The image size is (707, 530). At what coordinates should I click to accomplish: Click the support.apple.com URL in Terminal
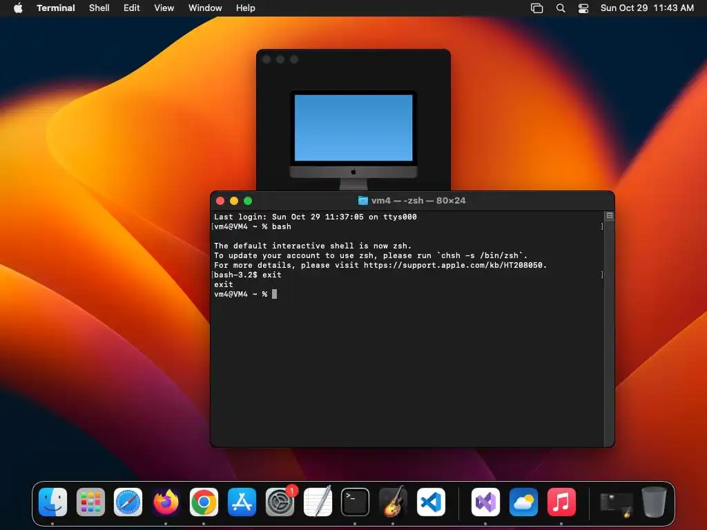coord(454,266)
